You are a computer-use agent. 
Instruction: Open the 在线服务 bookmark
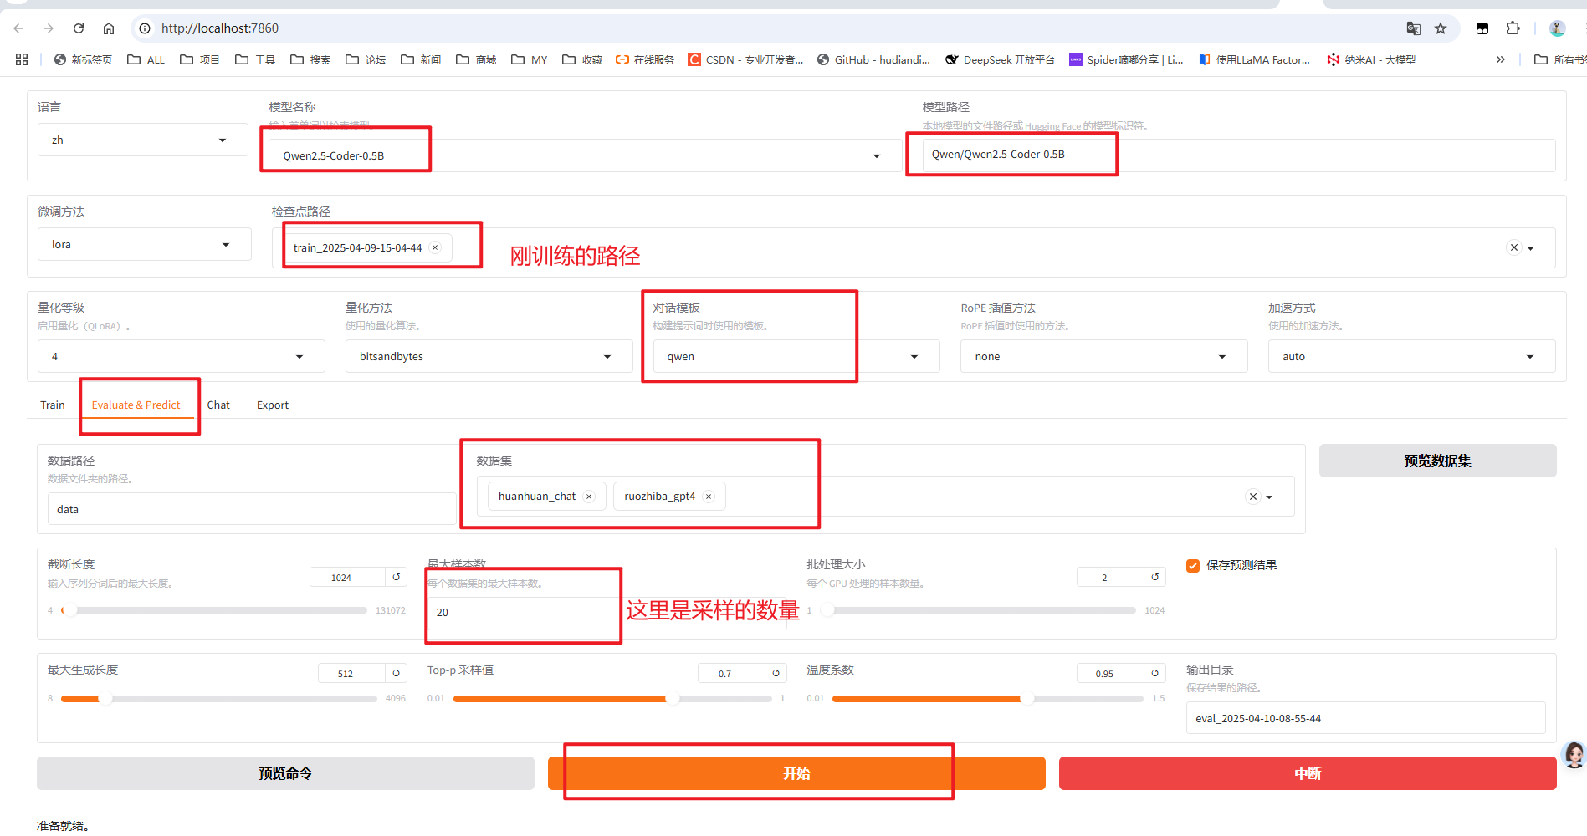pyautogui.click(x=645, y=59)
